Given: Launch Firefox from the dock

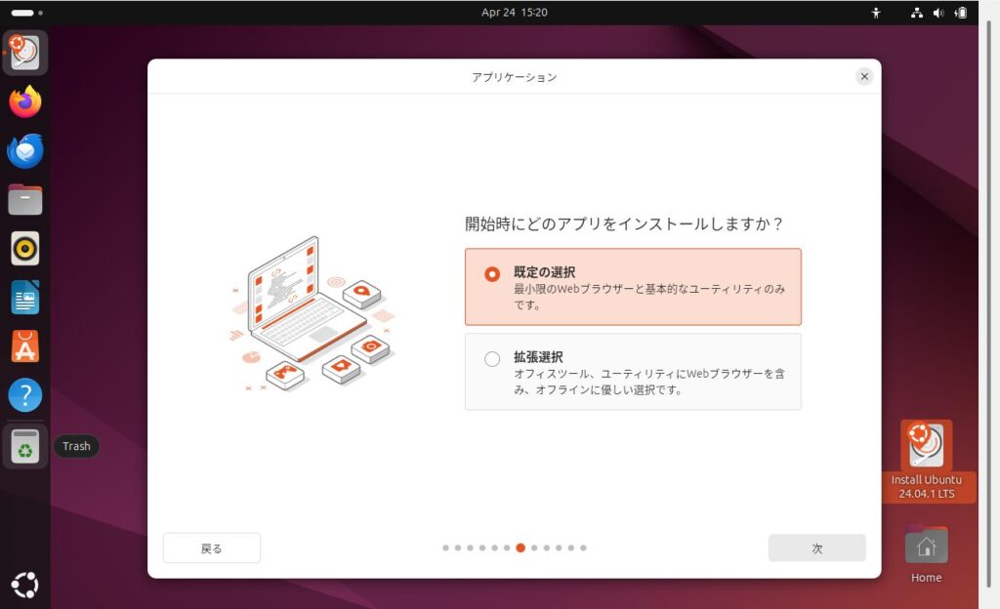Looking at the screenshot, I should tap(24, 101).
